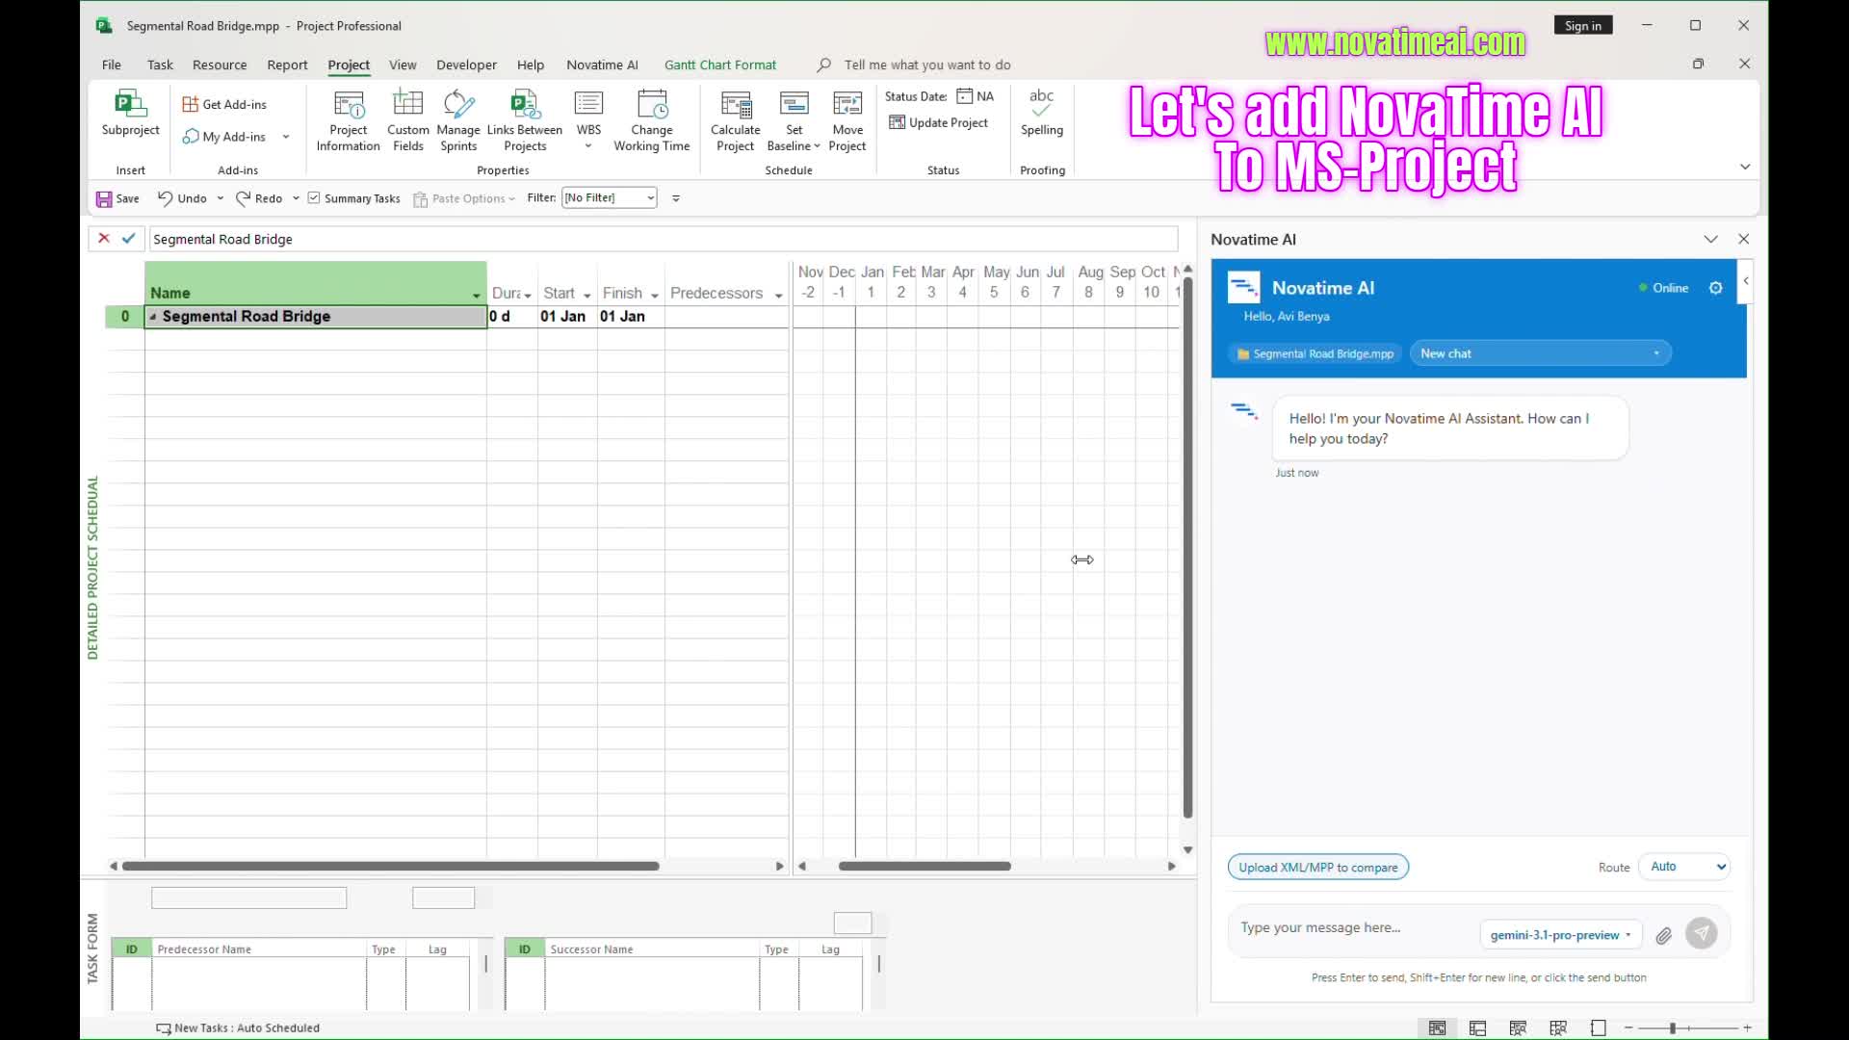Click the Save icon in quick toolbar
Screen dimensions: 1849x1040
click(104, 198)
